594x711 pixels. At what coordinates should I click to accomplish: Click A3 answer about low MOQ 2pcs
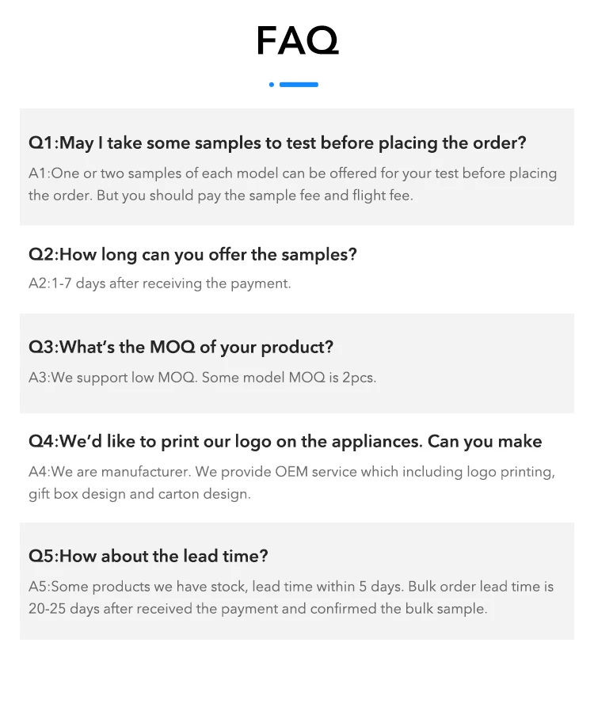[202, 377]
